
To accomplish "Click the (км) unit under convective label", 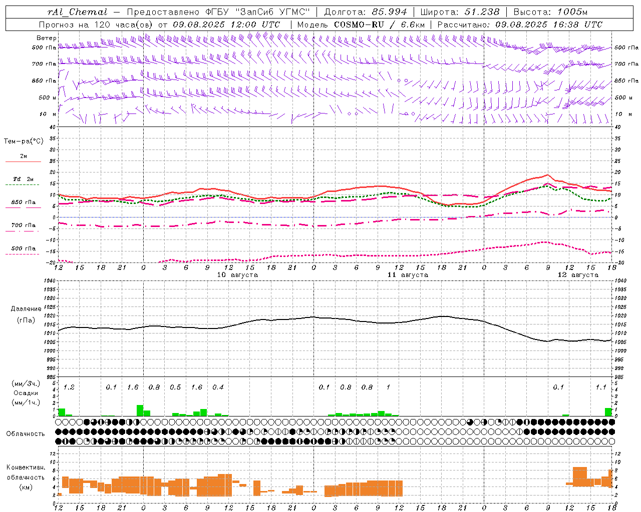I will pyautogui.click(x=26, y=487).
